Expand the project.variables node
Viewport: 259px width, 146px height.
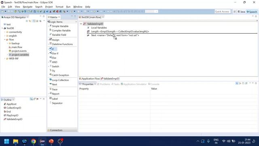point(7,55)
